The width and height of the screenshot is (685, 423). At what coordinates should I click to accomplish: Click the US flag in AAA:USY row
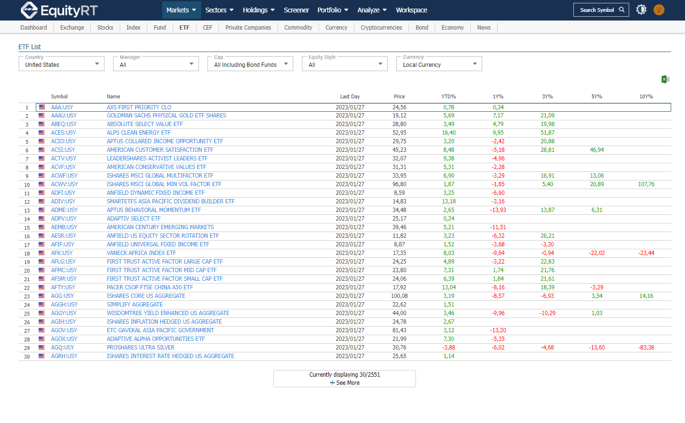[x=42, y=107]
